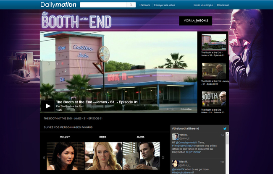Click Miss R. username
Screen dimensions: 273x174
(x=184, y=162)
